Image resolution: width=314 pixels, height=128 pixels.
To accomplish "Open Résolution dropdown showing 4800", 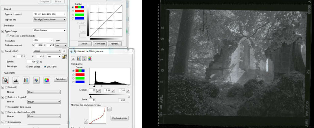I will (x=43, y=40).
